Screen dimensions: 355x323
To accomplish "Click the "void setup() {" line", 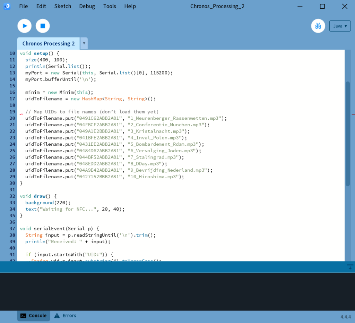I will coord(40,53).
